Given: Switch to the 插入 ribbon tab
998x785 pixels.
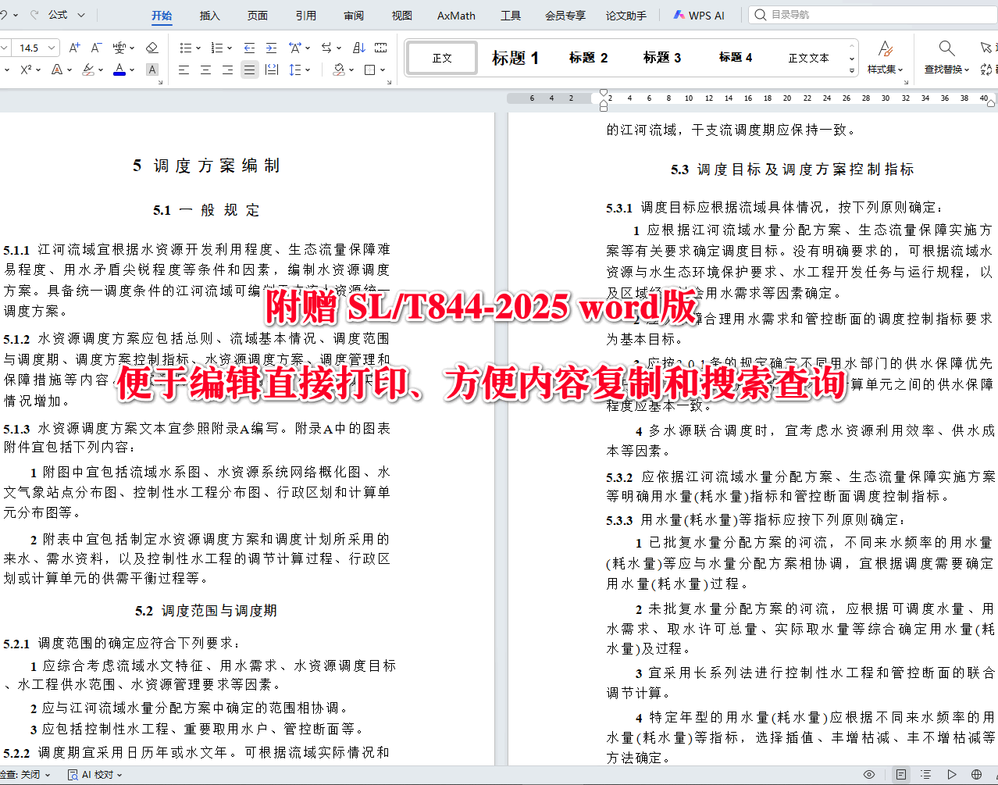Looking at the screenshot, I should click(x=209, y=14).
